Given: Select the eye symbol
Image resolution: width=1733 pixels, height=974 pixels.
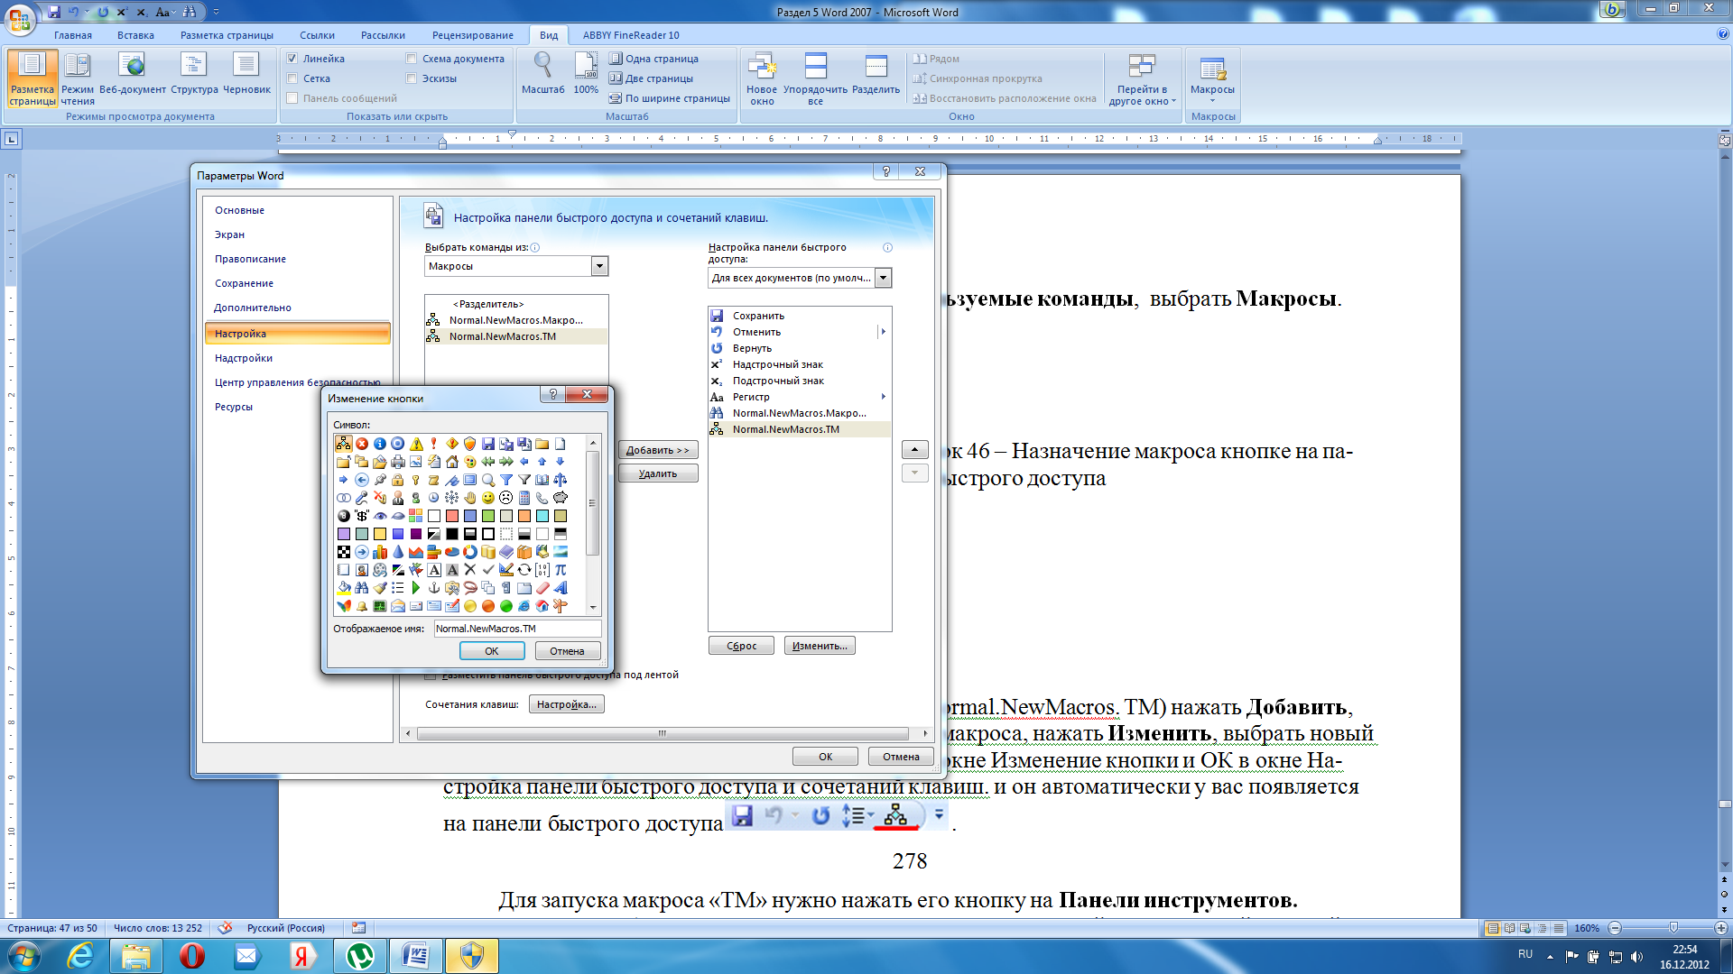Looking at the screenshot, I should tap(380, 516).
